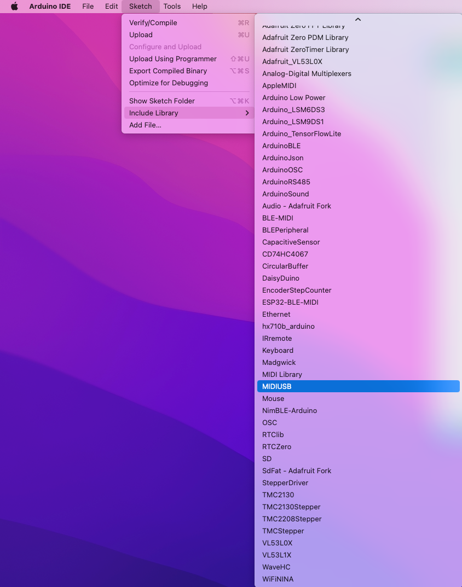The width and height of the screenshot is (462, 587).
Task: Toggle Optimize for Debugging
Action: pos(188,83)
